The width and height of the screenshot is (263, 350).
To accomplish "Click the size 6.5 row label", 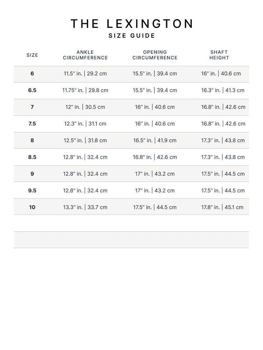I will point(32,90).
